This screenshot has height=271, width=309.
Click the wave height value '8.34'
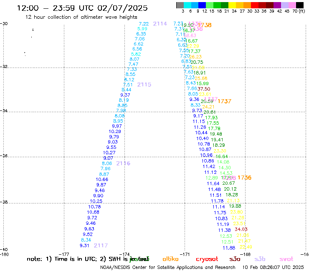click(86, 240)
